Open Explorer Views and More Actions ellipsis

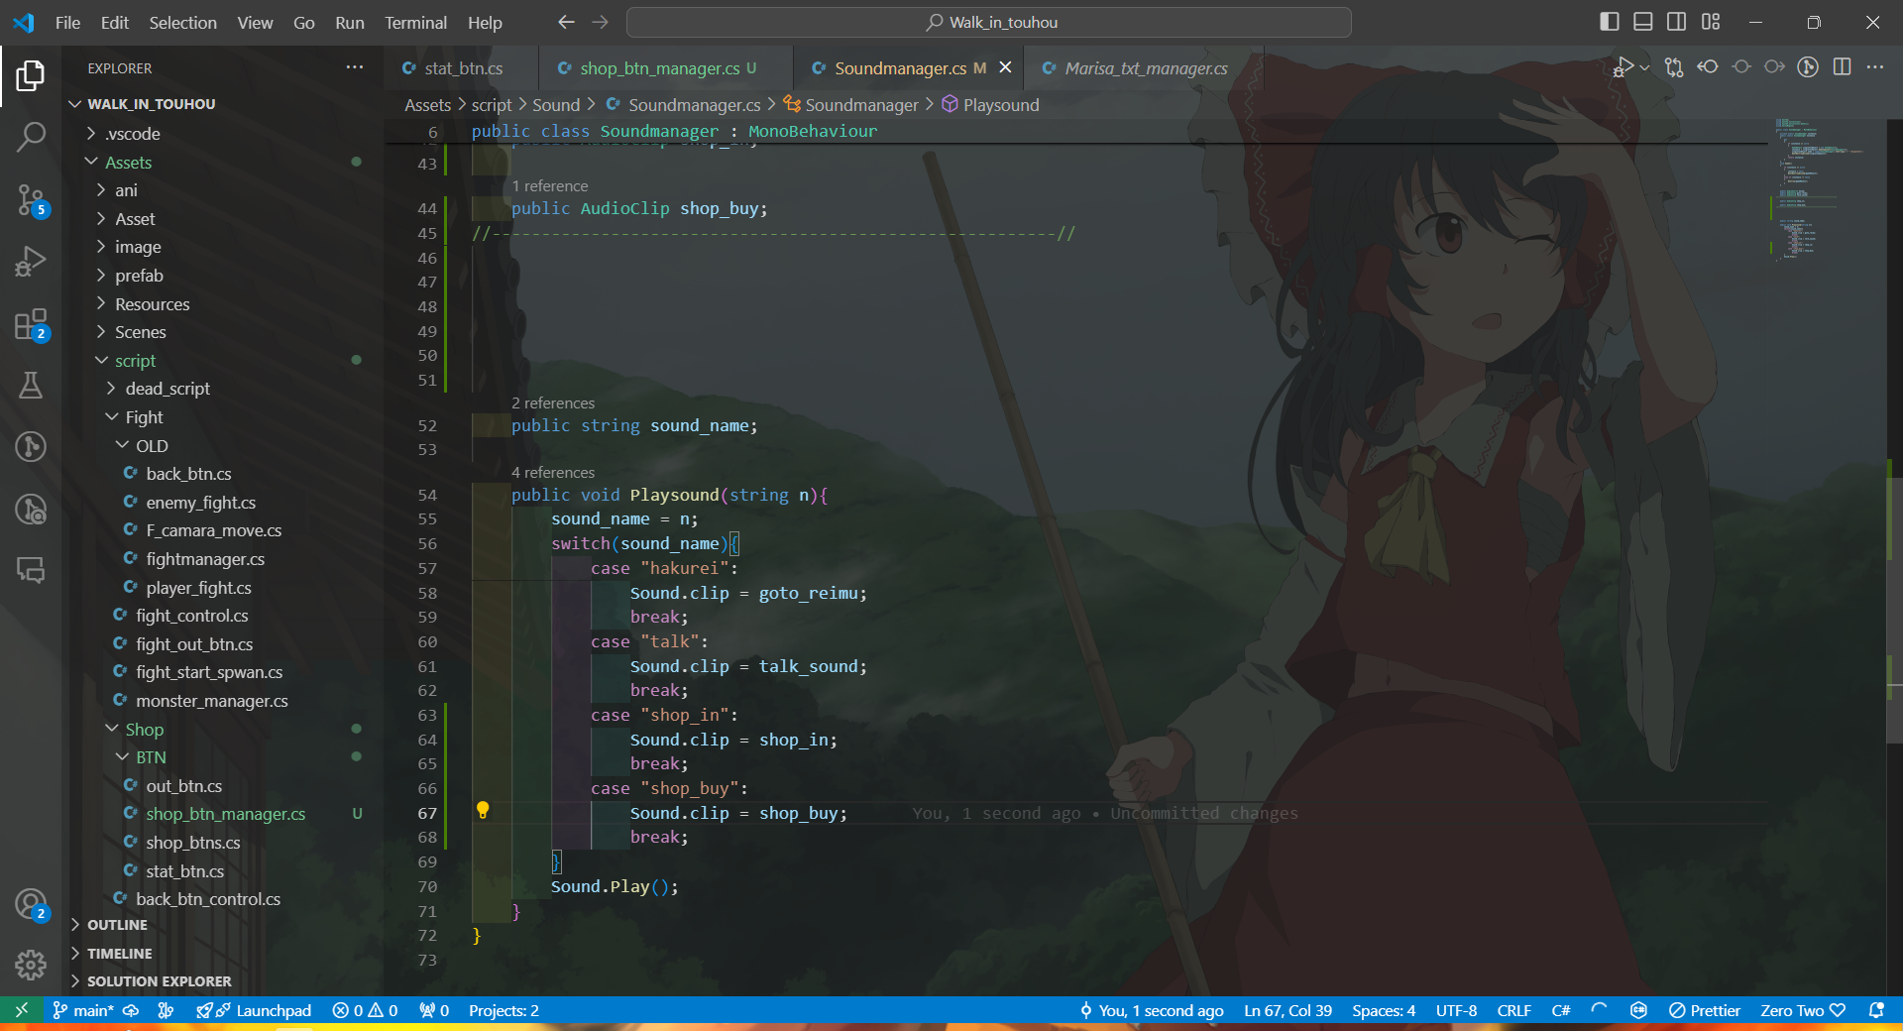355,67
